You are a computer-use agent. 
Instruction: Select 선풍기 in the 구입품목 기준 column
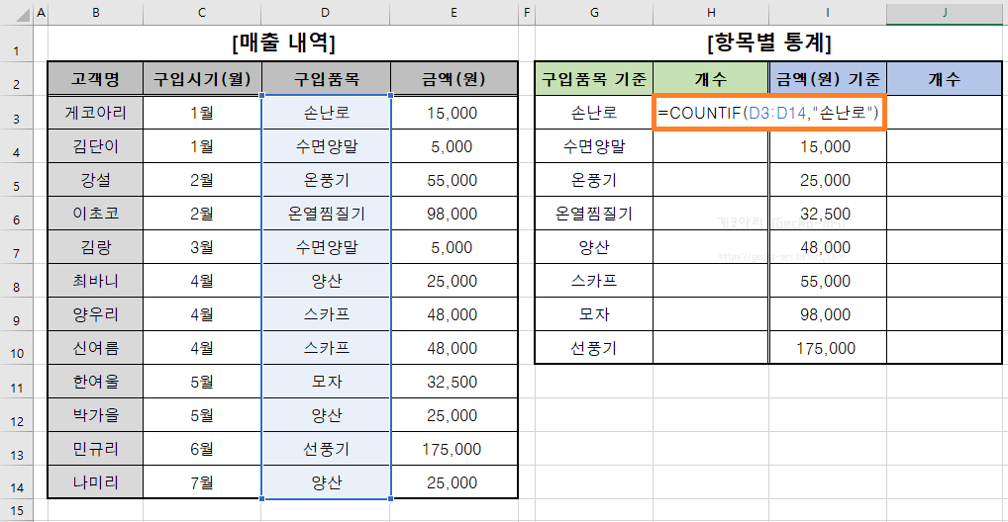coord(594,348)
